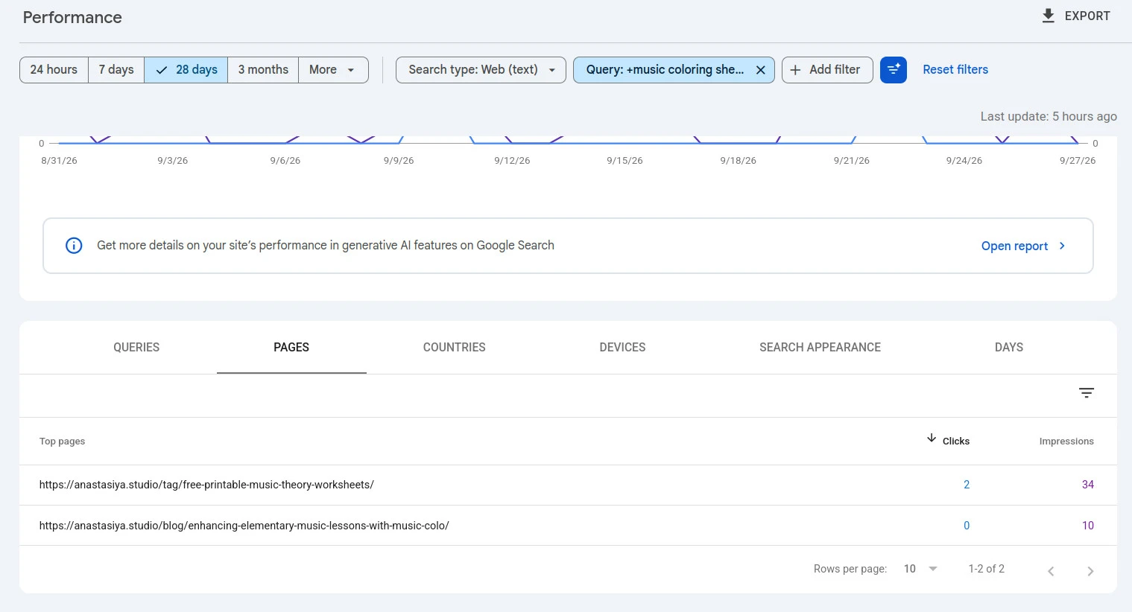1132x612 pixels.
Task: Click the 10 impressions value
Action: coord(1088,526)
